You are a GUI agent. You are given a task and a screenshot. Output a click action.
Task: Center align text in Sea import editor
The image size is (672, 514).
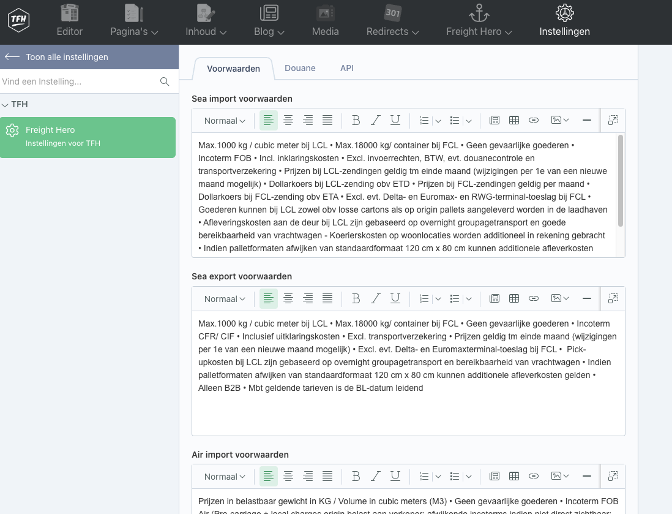coord(288,121)
